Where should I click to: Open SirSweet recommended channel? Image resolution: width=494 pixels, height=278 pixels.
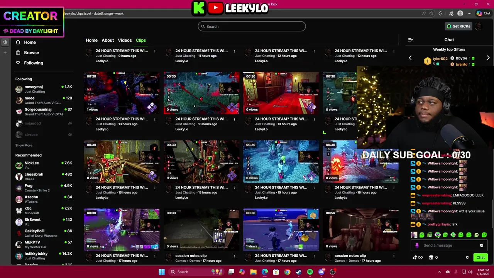pyautogui.click(x=44, y=222)
